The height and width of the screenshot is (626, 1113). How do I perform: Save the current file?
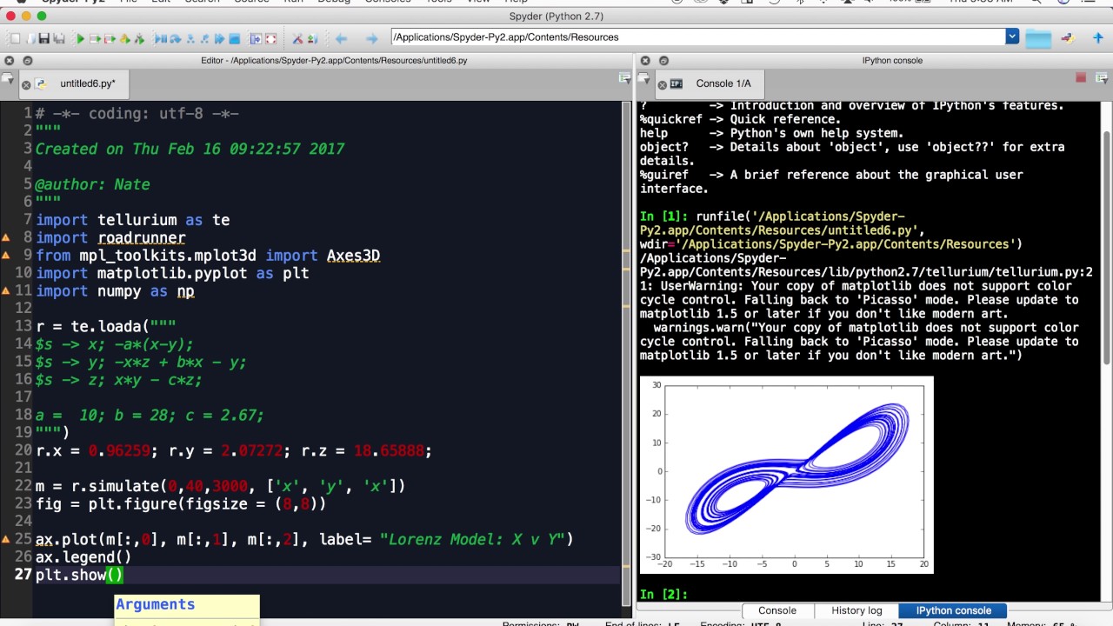pyautogui.click(x=43, y=38)
